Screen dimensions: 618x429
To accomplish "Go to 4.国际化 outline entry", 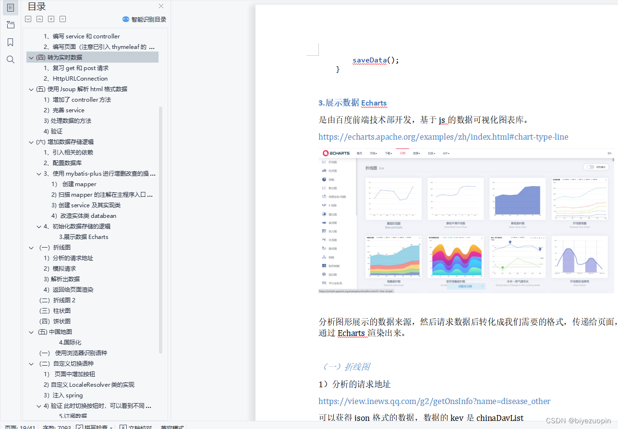I will click(x=70, y=343).
